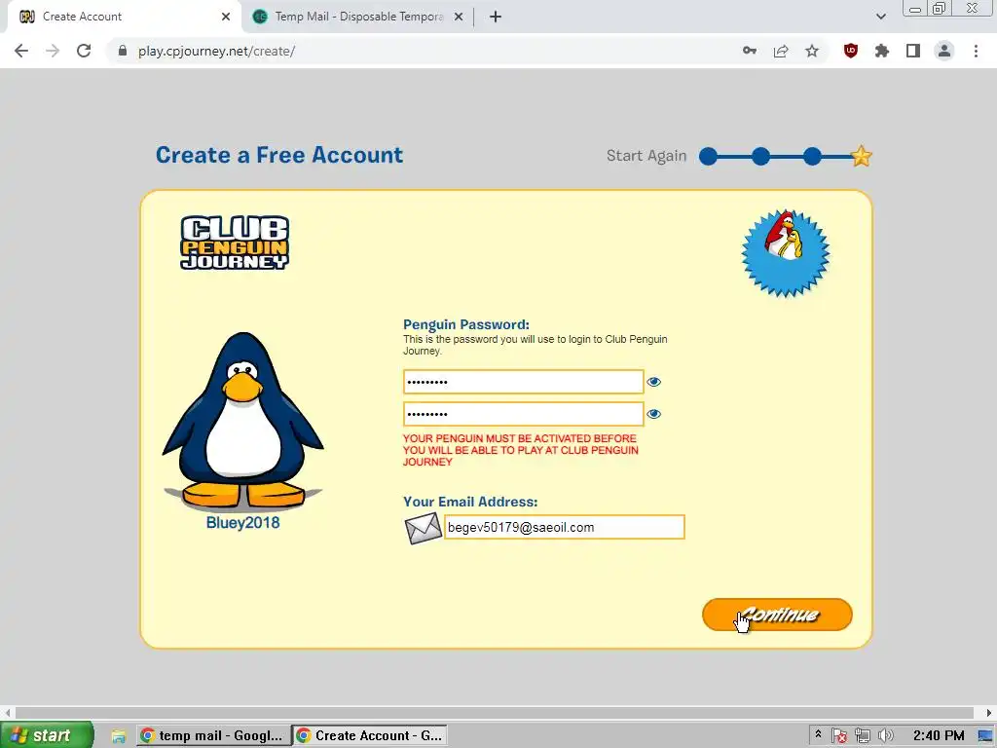Open saved passwords key icon
Screen dimensions: 997x748
pyautogui.click(x=750, y=51)
